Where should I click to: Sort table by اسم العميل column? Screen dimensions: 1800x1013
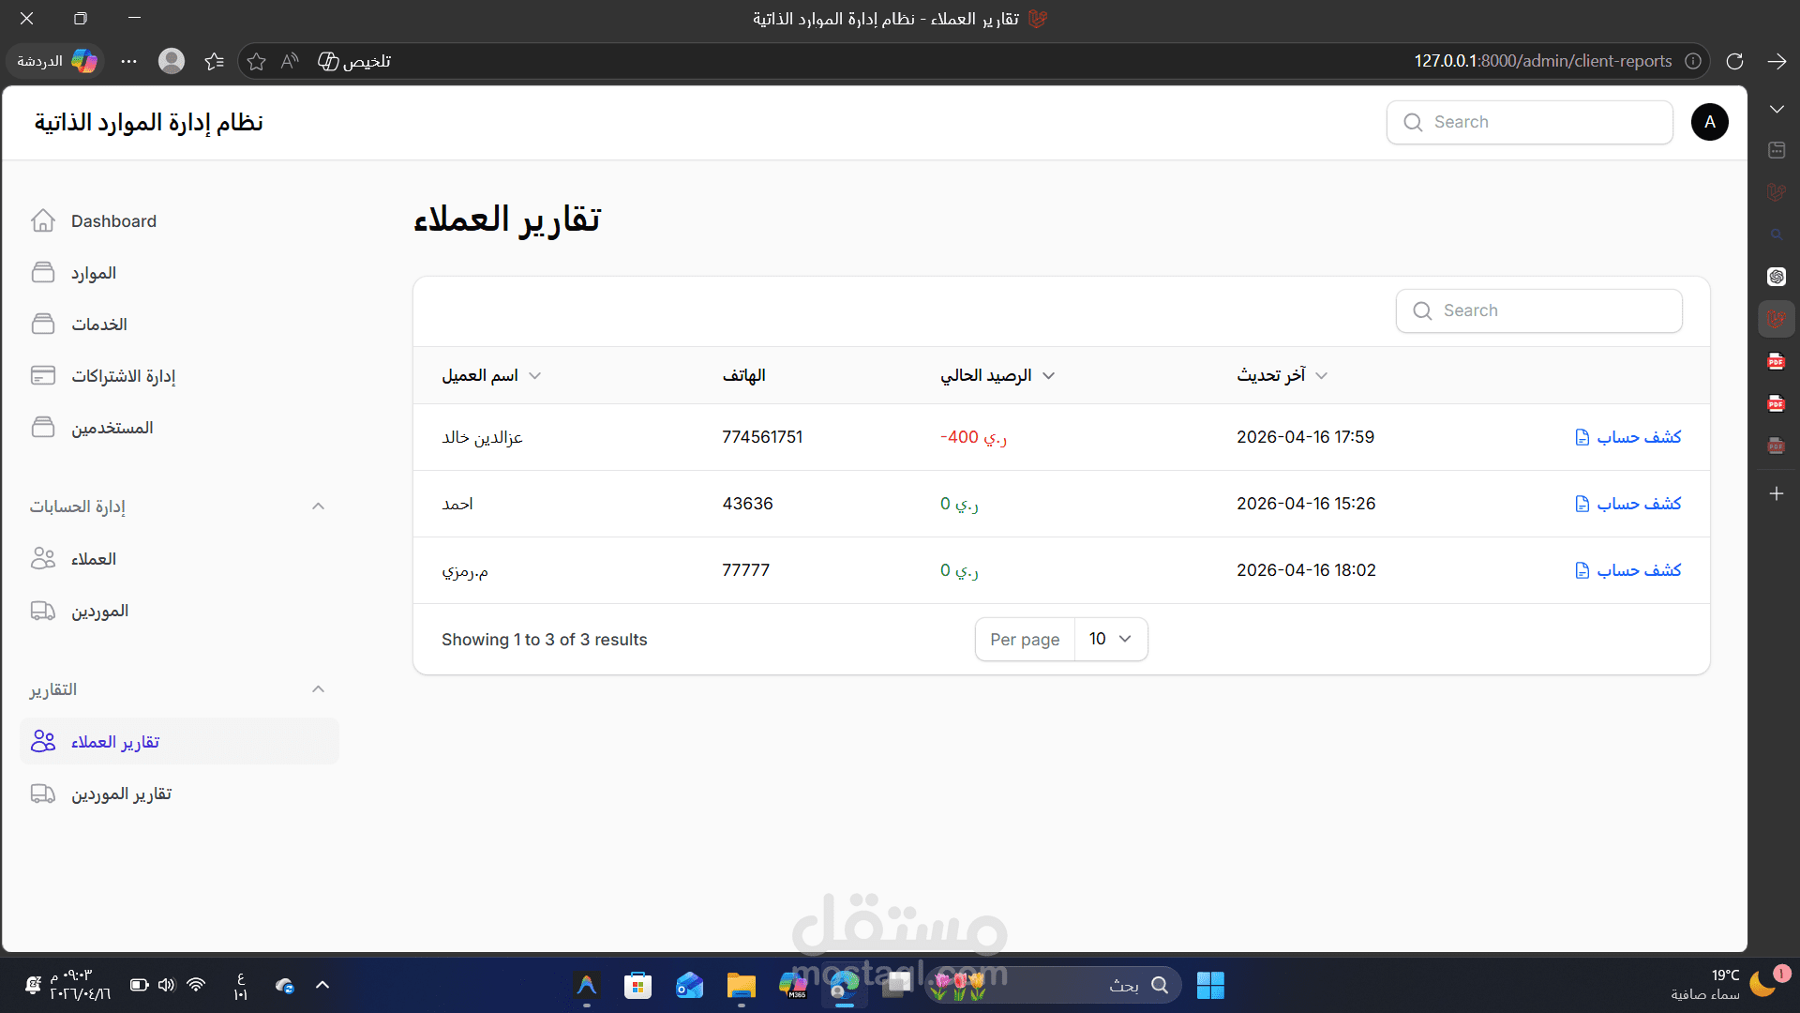[491, 375]
